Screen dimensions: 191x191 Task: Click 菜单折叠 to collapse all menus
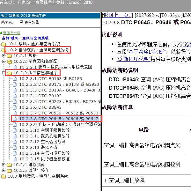click(32, 22)
